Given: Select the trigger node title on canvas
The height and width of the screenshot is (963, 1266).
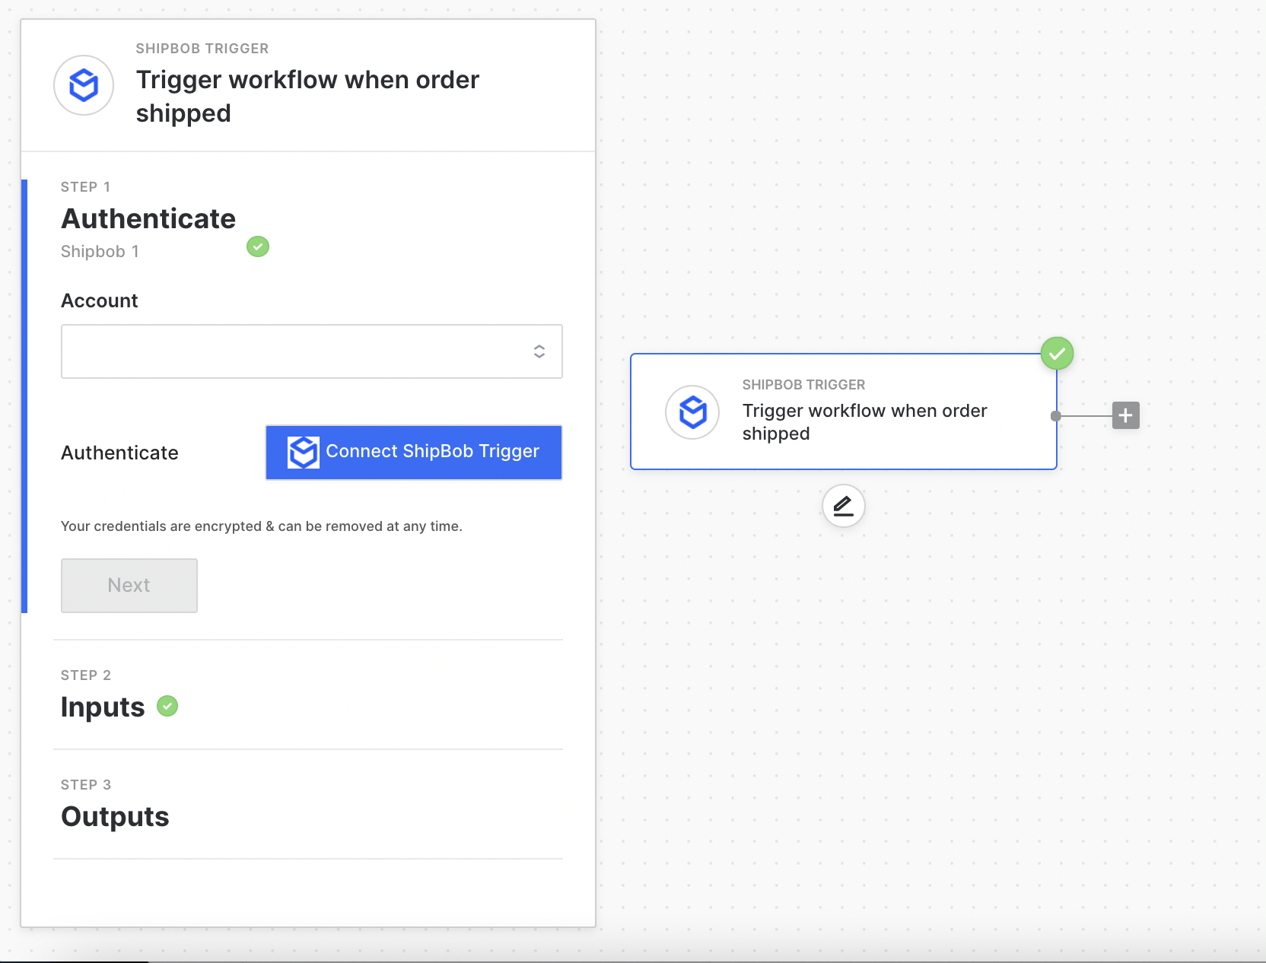Looking at the screenshot, I should coord(864,422).
